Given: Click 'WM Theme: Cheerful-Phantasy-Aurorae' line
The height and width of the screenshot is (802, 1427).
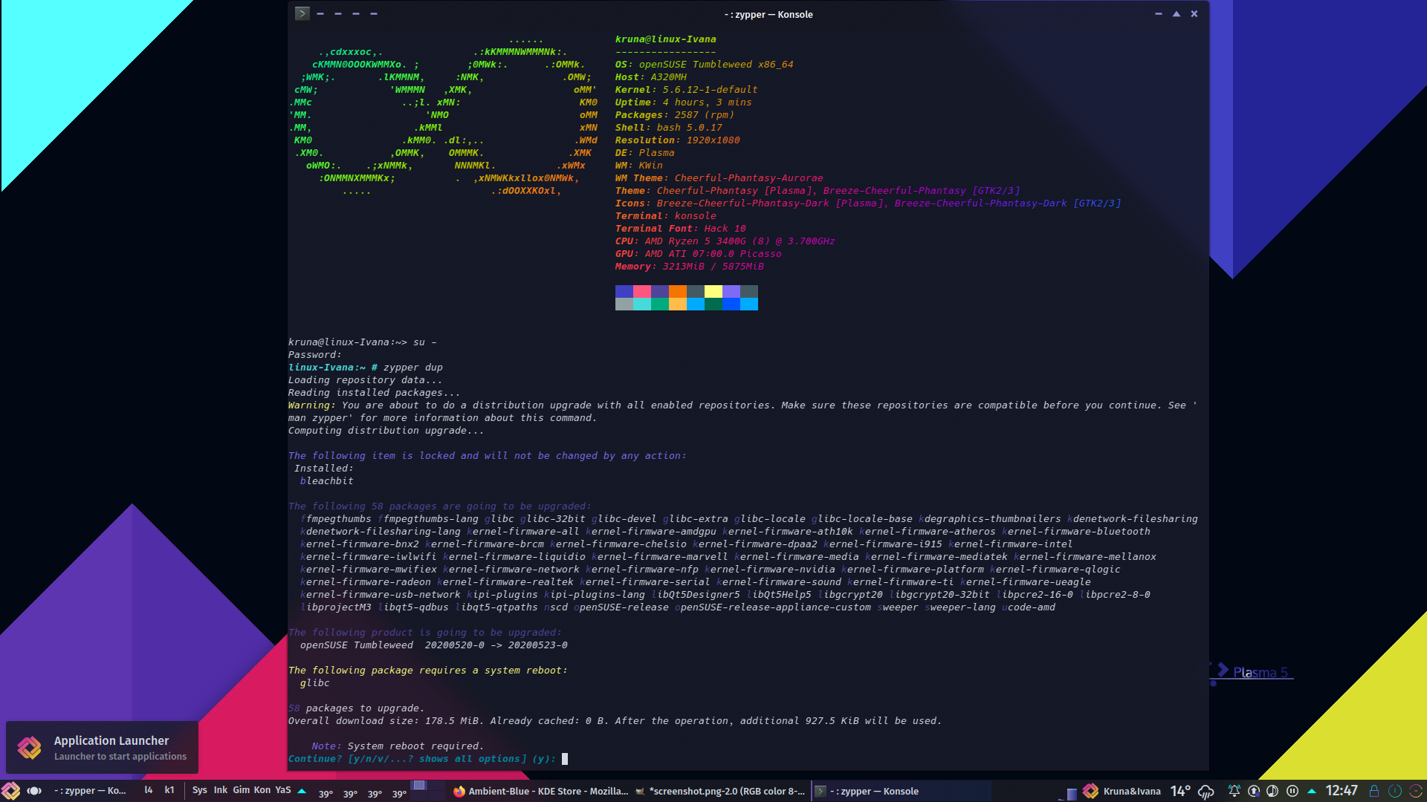Looking at the screenshot, I should coord(719,178).
